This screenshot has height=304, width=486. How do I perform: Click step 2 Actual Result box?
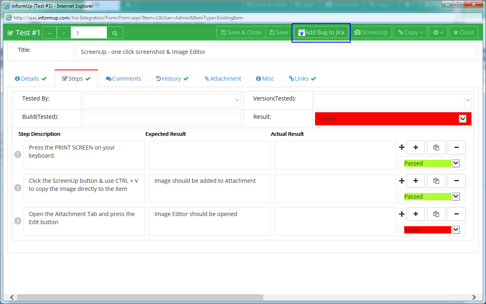[x=335, y=188]
